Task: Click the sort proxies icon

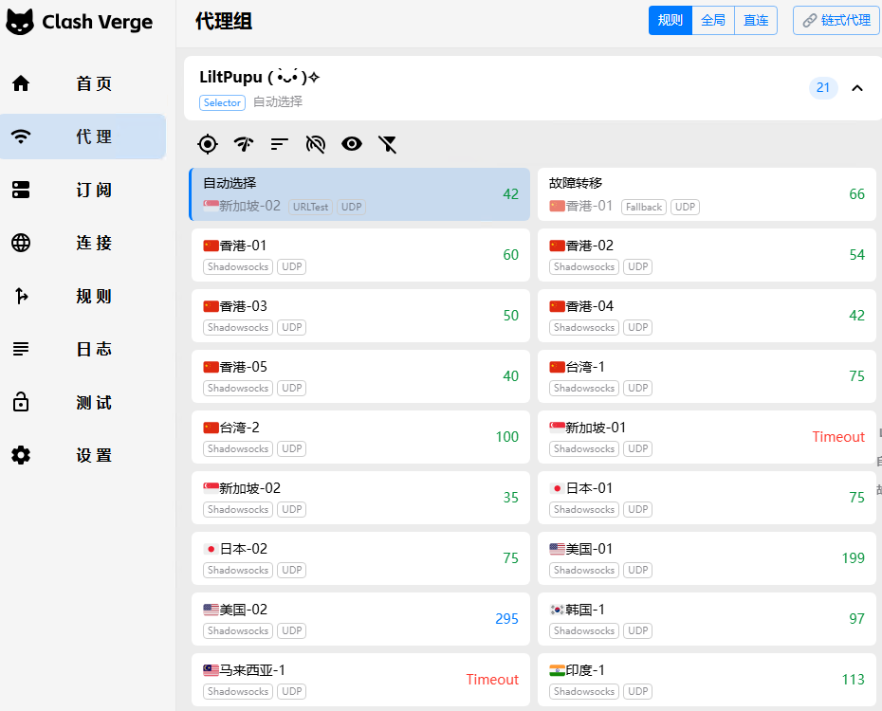Action: point(279,144)
